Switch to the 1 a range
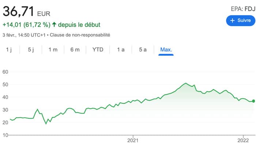 (x=121, y=50)
